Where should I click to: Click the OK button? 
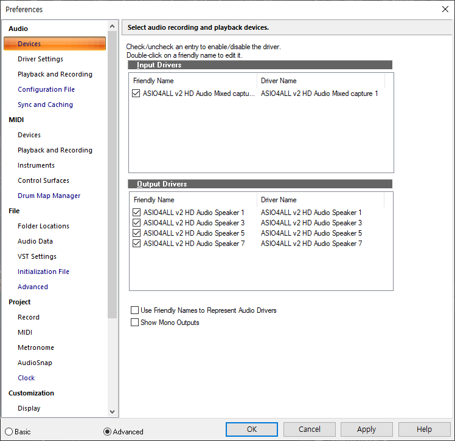tap(252, 429)
